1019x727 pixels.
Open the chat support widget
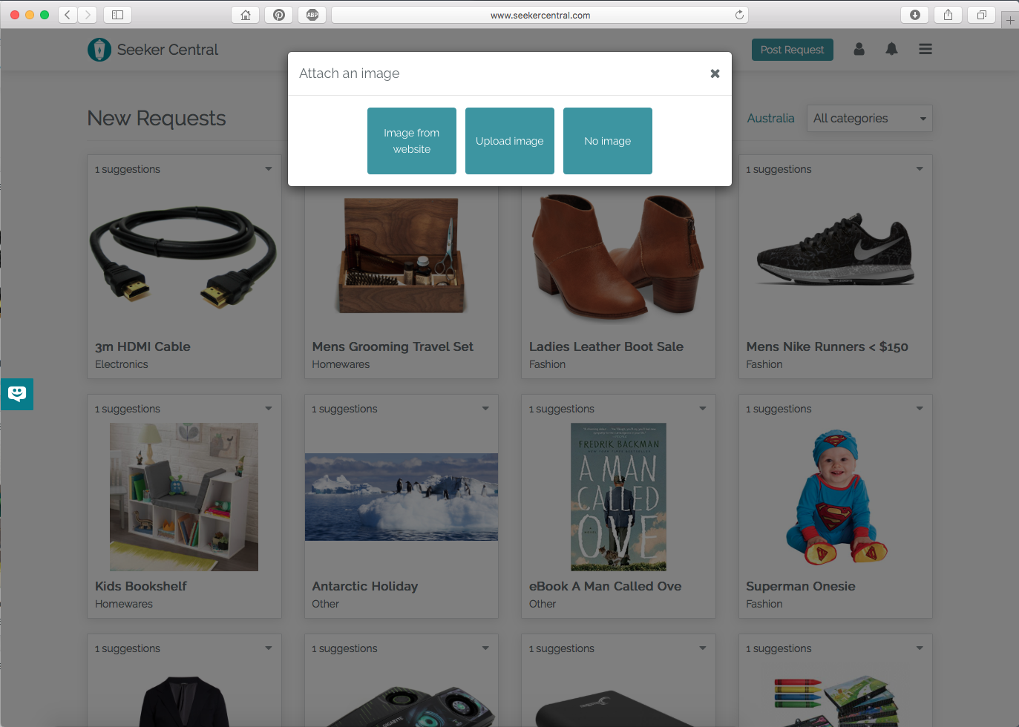tap(17, 394)
